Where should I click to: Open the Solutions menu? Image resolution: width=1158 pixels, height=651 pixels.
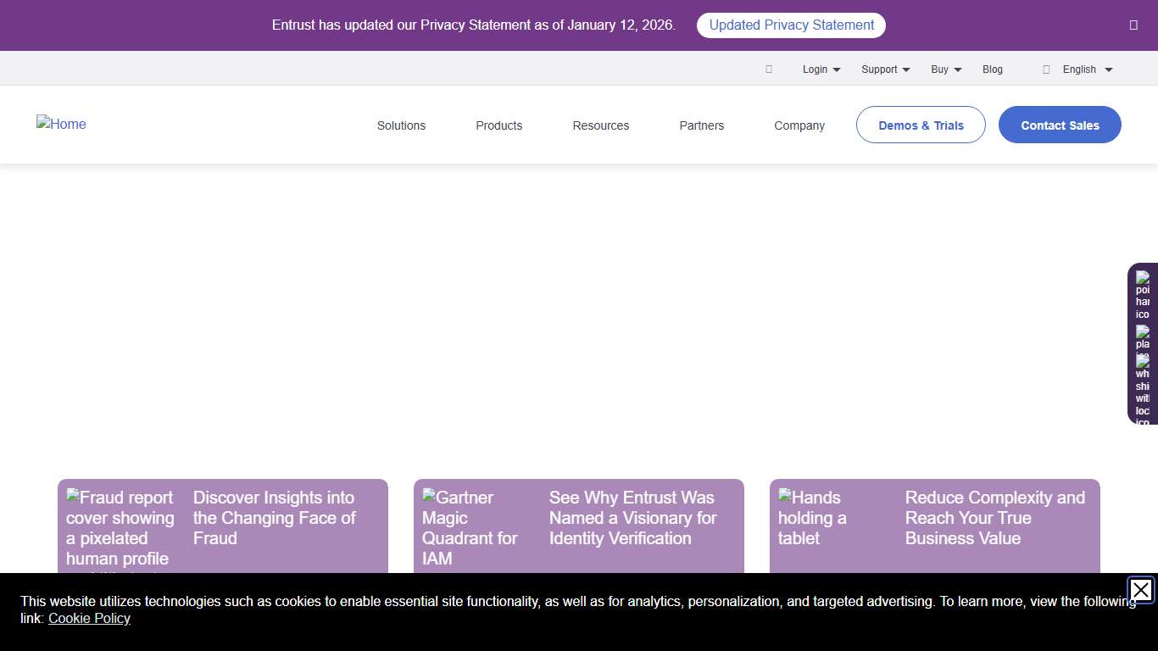[401, 125]
